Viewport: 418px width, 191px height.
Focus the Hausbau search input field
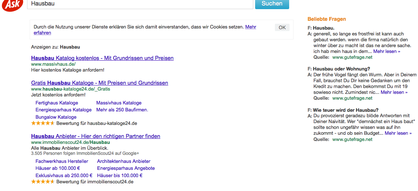pos(140,4)
